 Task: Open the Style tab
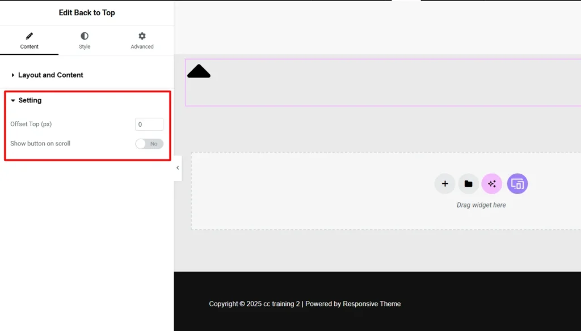click(85, 41)
